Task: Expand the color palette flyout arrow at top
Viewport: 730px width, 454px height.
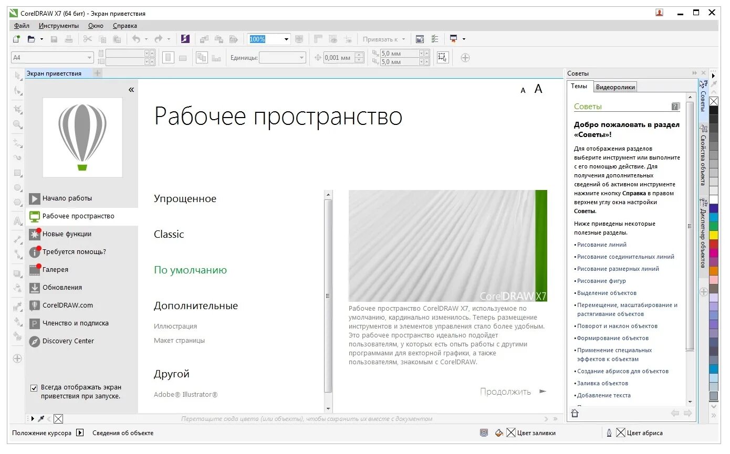Action: (x=714, y=76)
